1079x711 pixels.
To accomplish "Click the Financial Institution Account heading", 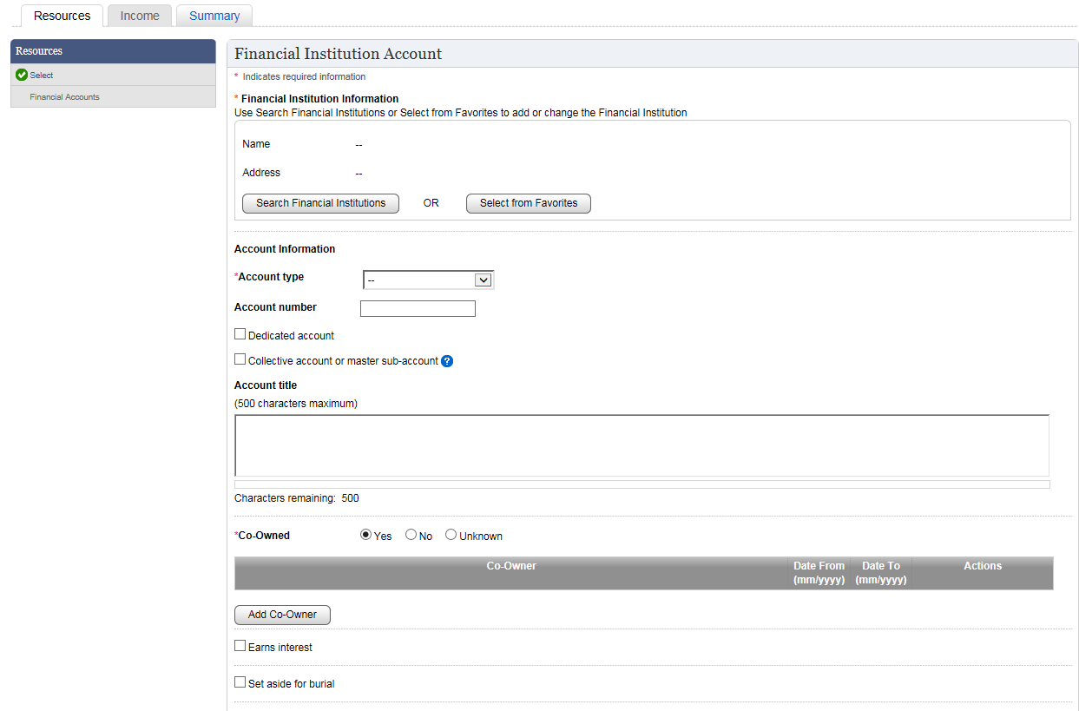I will click(x=339, y=54).
